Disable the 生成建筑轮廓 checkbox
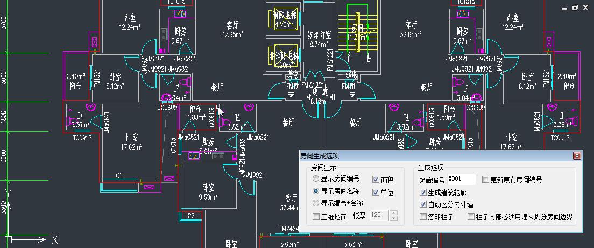Screen dimensions: 594x248 [x=423, y=192]
